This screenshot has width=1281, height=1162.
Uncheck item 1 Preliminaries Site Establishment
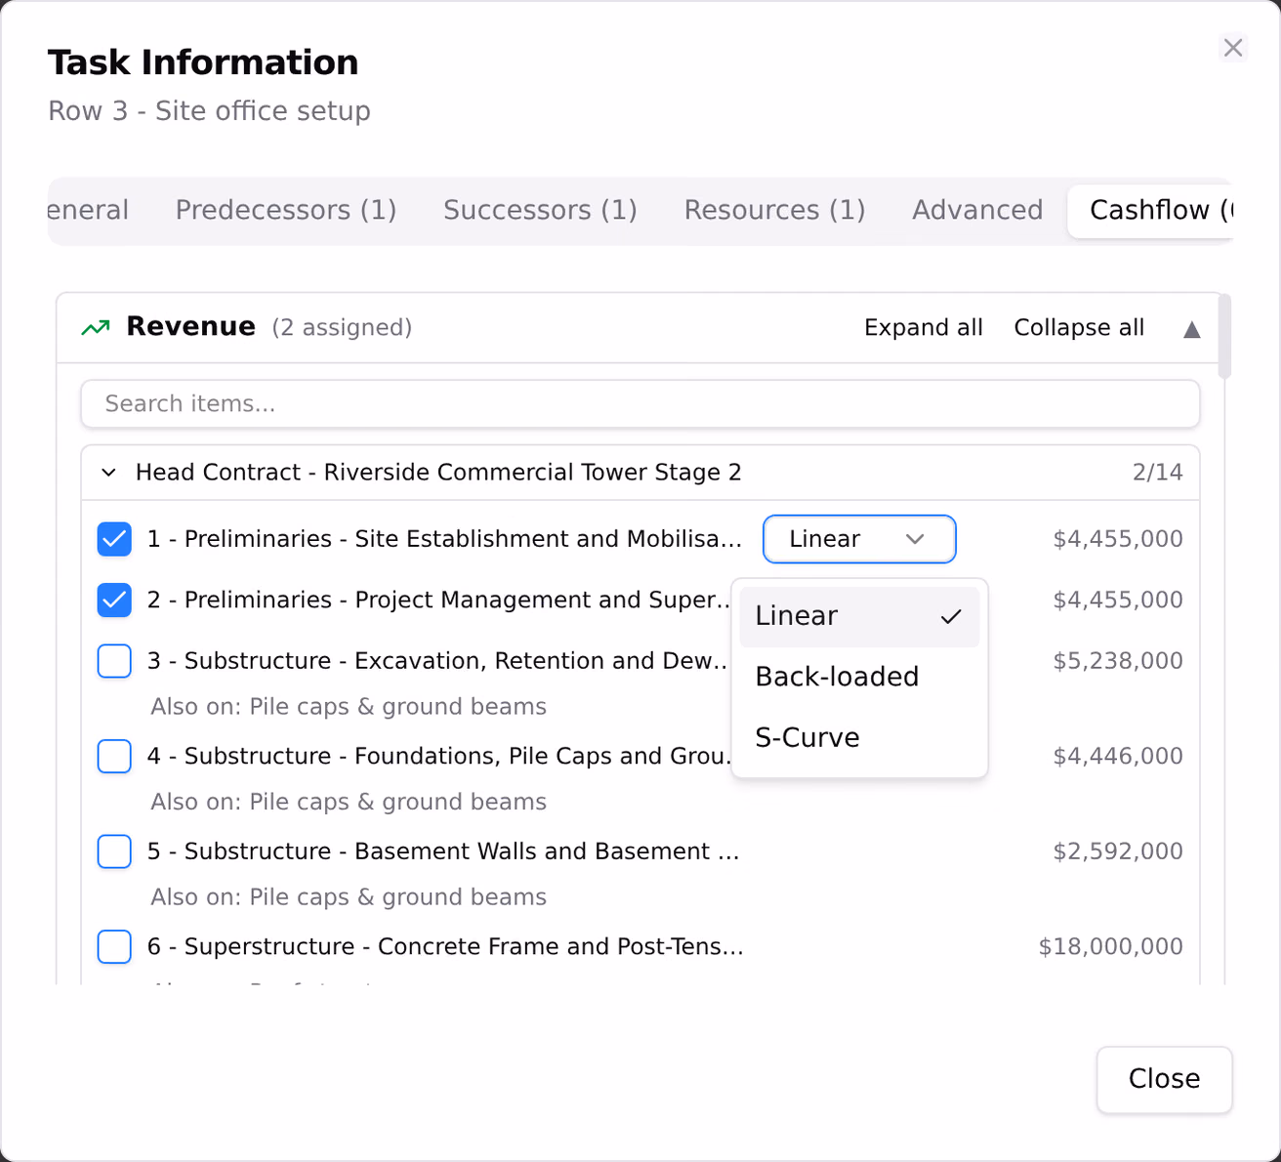114,539
